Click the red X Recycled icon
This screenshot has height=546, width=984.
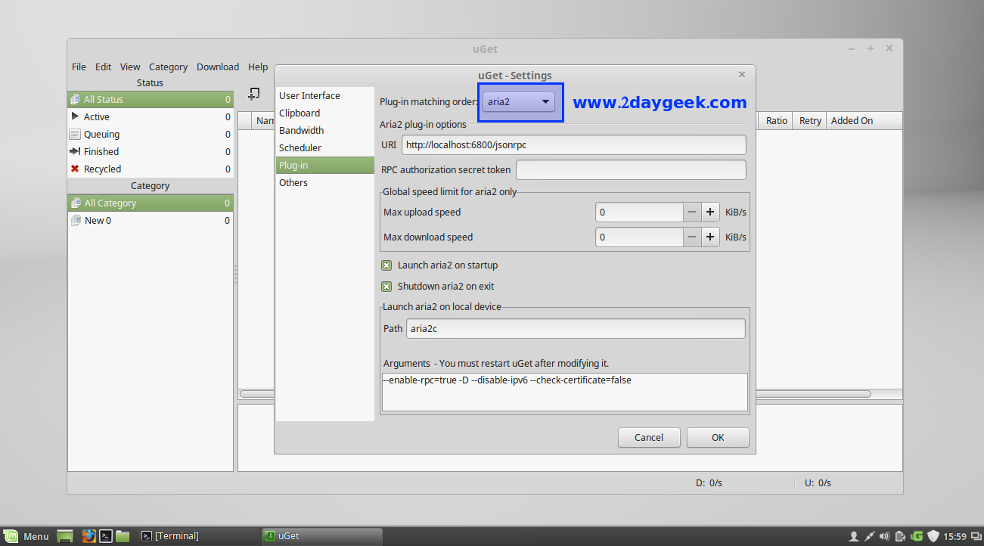point(75,169)
